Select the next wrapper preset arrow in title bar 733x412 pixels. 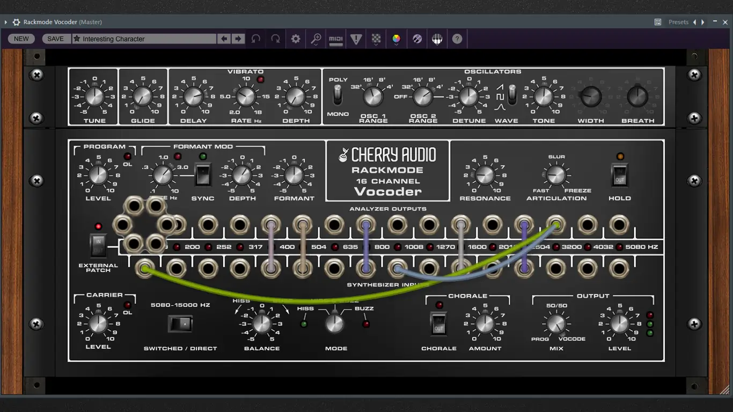click(x=703, y=22)
